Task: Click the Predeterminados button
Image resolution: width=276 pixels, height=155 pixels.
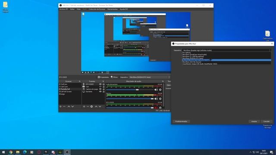Action: coord(181,121)
